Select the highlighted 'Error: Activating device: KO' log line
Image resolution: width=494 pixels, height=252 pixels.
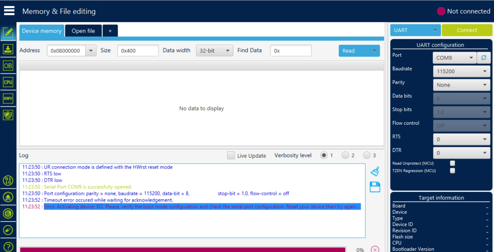202,206
